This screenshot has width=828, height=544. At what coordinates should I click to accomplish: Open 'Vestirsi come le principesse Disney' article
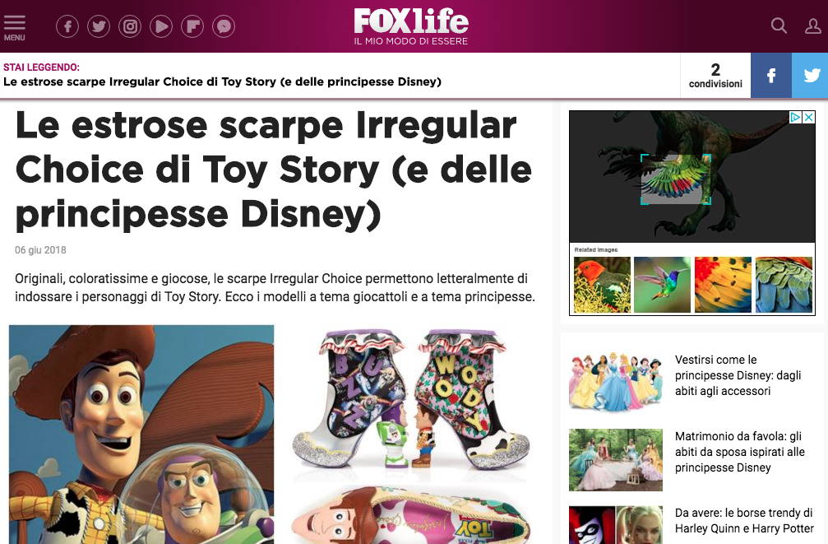coord(738,375)
